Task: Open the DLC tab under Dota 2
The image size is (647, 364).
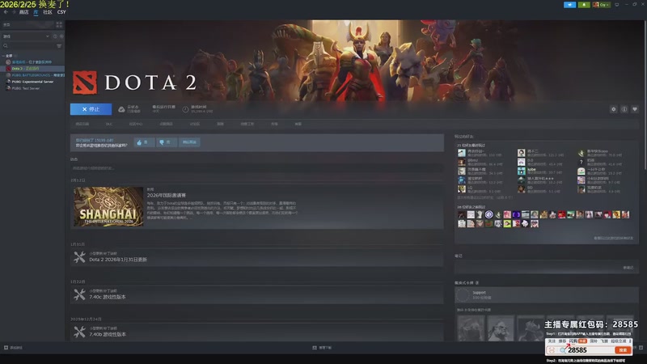Action: (x=109, y=124)
